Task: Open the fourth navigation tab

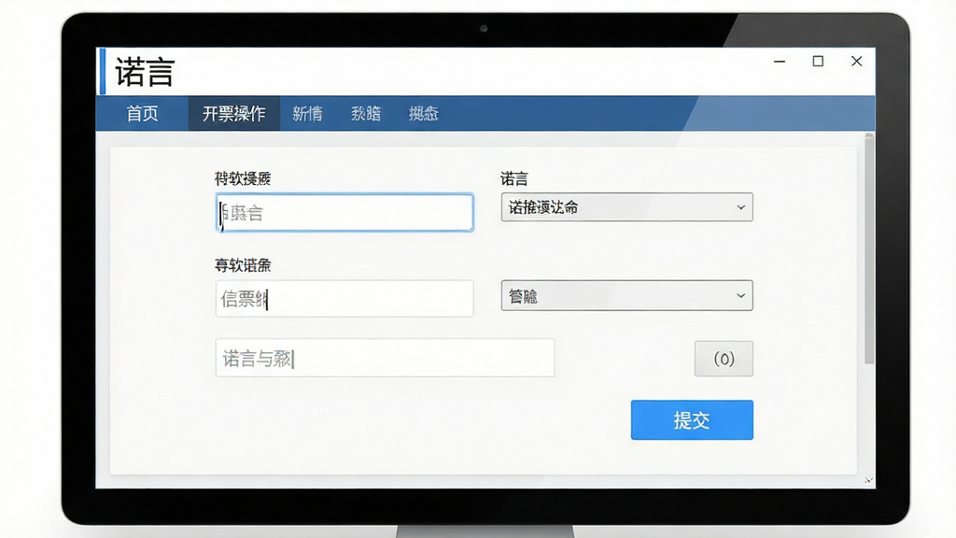Action: [x=366, y=113]
